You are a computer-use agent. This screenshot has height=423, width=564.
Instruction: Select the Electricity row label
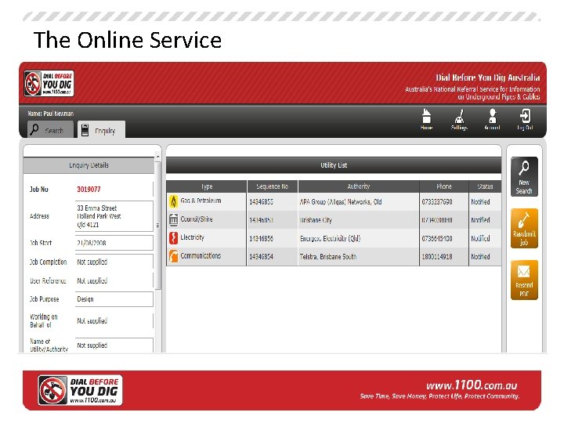[x=192, y=237]
